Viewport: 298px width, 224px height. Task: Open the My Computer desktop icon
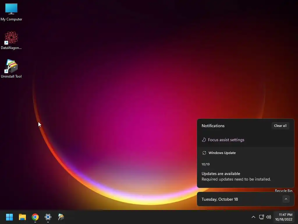coord(11,12)
